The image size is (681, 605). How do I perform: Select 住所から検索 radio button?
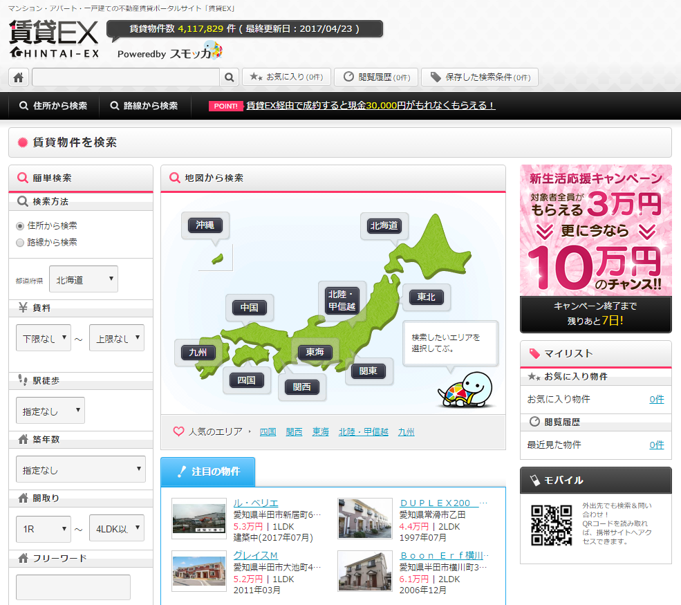click(x=19, y=226)
